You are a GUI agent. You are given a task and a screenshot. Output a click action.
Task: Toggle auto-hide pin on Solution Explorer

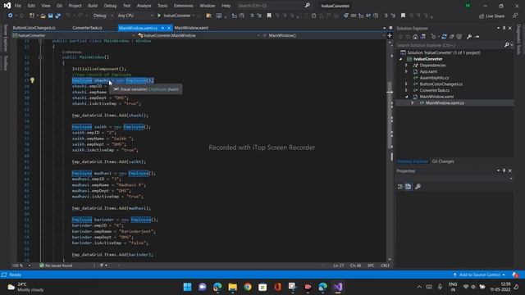coord(504,28)
